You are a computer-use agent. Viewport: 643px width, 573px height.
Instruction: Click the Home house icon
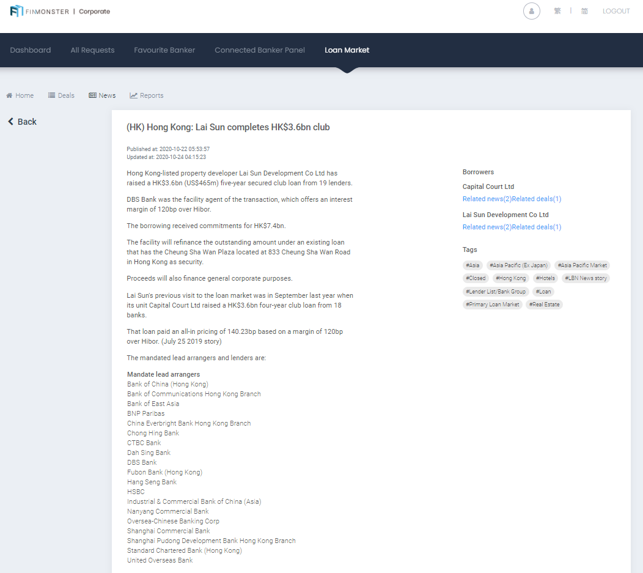pos(9,95)
